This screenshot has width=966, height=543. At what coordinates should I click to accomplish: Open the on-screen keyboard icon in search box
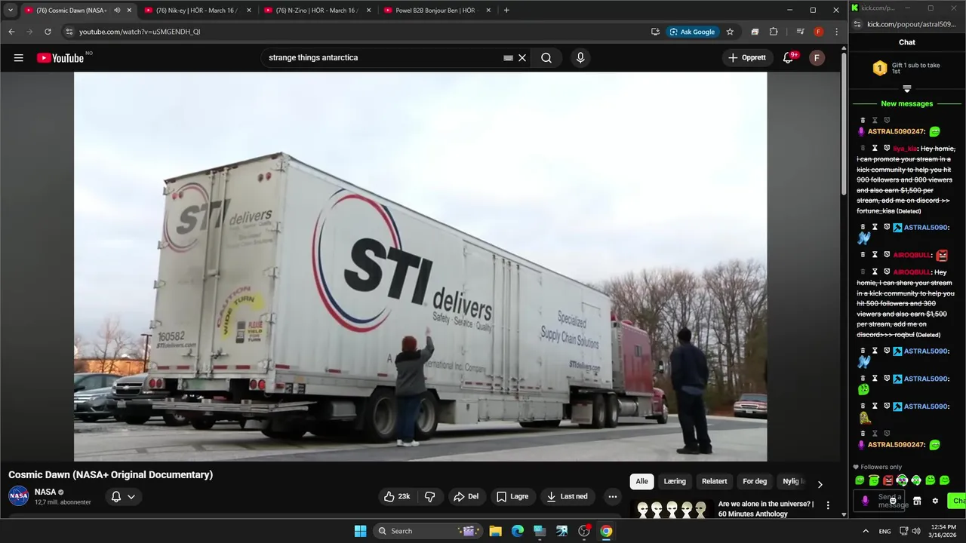(508, 58)
